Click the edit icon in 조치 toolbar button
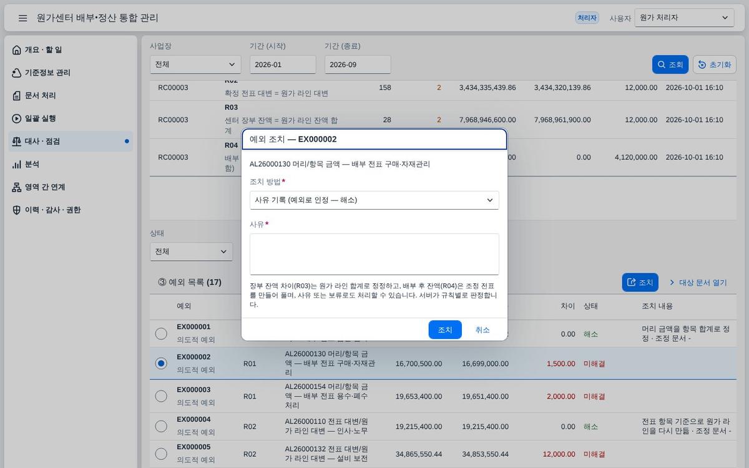Viewport: 749px width, 468px height. 632,282
